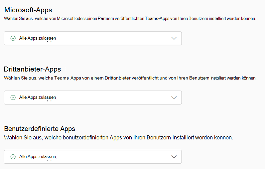This screenshot has height=169, width=266.
Task: Expand the Drittanbieter-Apps dropdown chevron
Action: point(174,97)
